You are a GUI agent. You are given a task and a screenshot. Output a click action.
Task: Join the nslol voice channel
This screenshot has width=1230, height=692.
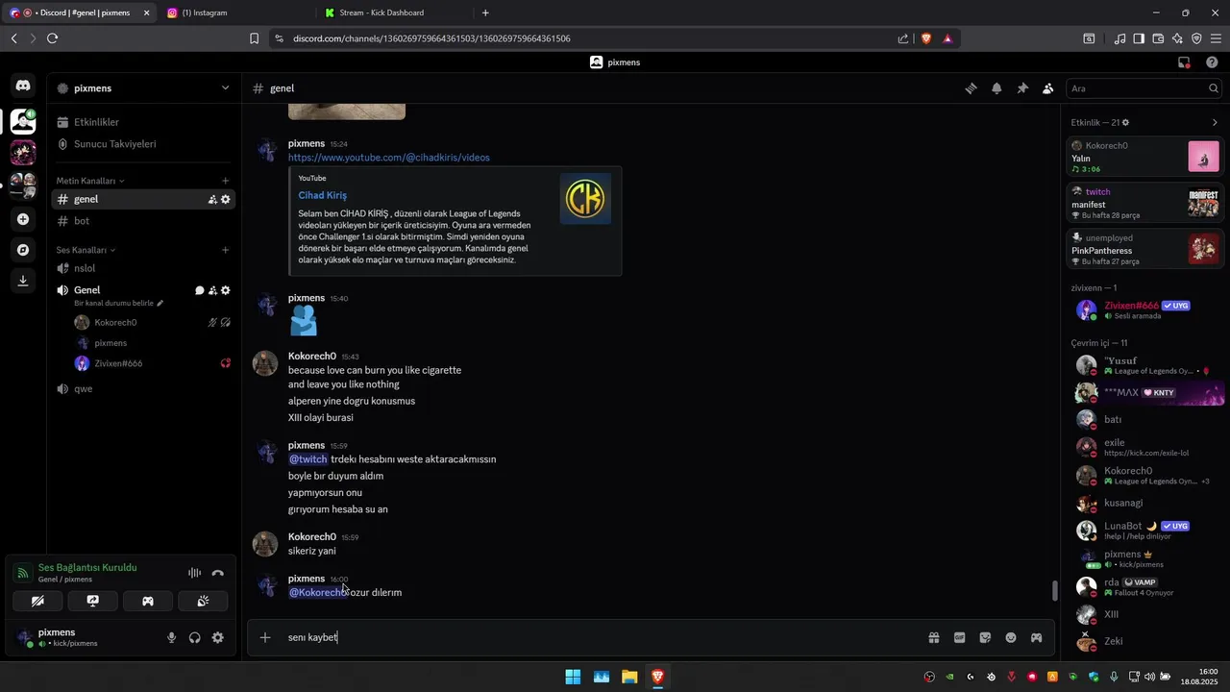(x=143, y=268)
